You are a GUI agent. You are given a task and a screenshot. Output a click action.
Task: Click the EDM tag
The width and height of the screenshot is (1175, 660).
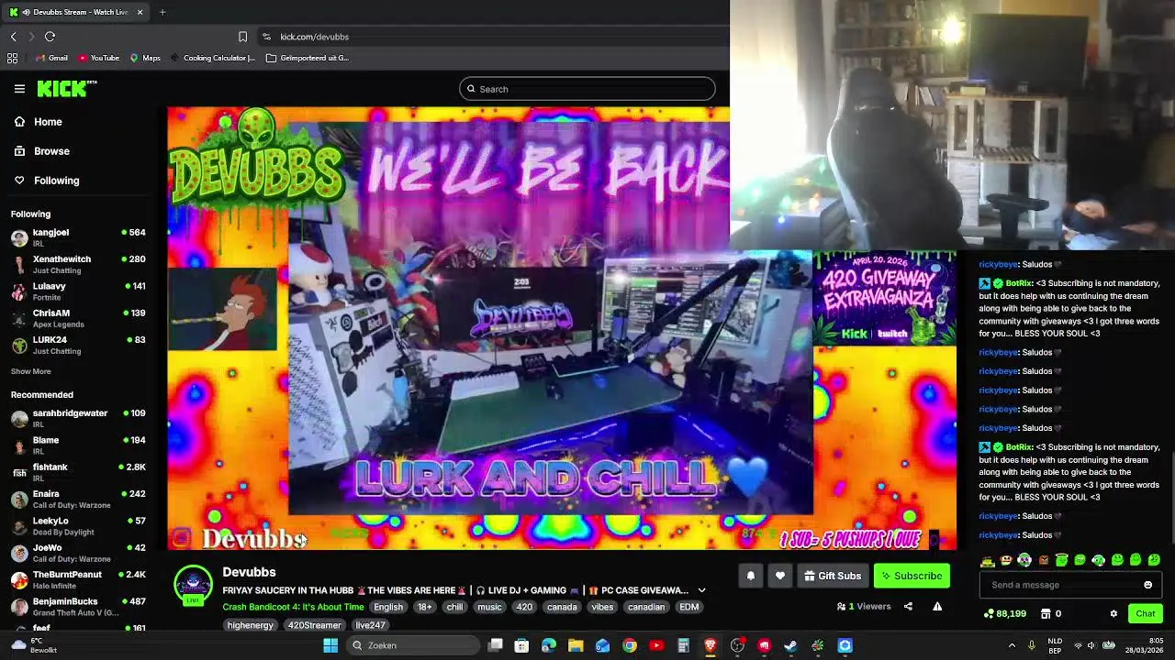(688, 607)
